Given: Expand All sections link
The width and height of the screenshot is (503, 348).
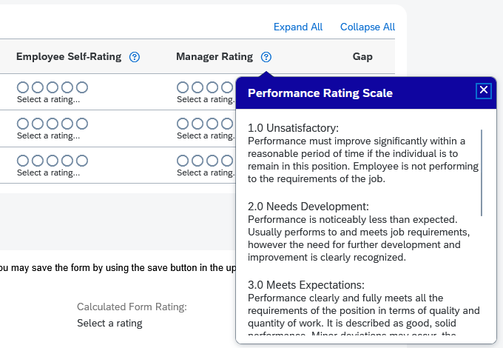Looking at the screenshot, I should pos(298,27).
